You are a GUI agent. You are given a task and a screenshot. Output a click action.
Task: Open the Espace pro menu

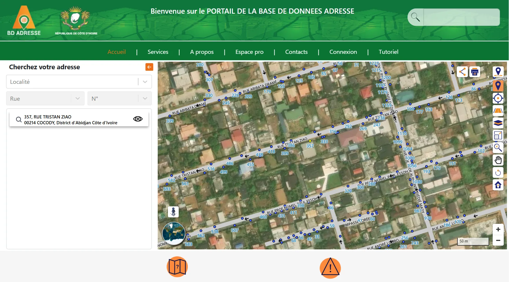pos(249,52)
